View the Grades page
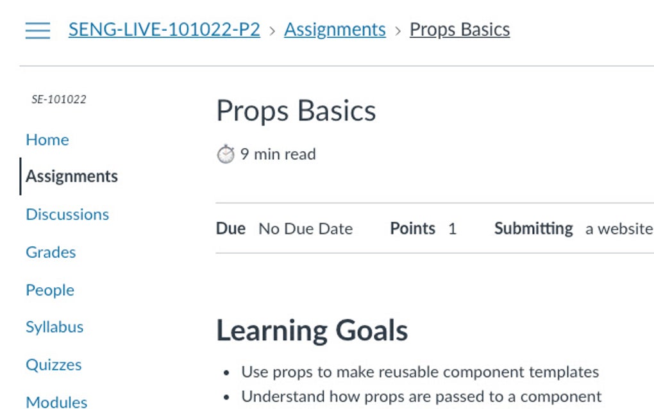Image resolution: width=654 pixels, height=409 pixels. [50, 252]
